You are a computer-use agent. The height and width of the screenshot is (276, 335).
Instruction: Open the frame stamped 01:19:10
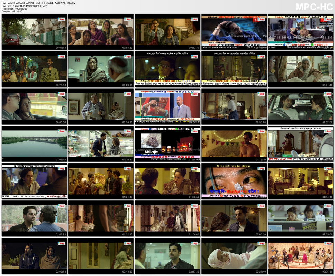(x=234, y=144)
